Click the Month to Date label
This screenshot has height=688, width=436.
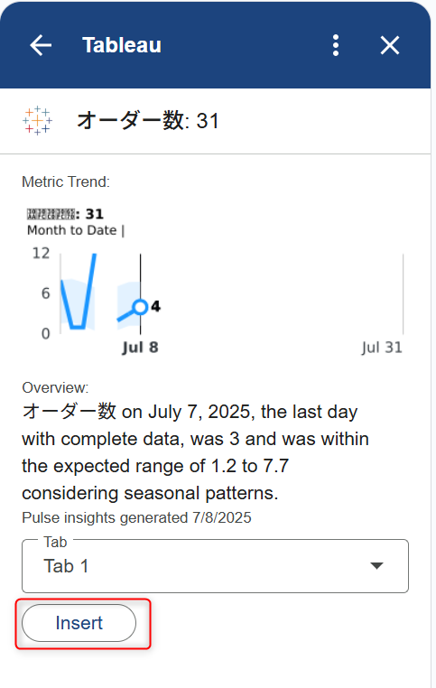pyautogui.click(x=72, y=230)
